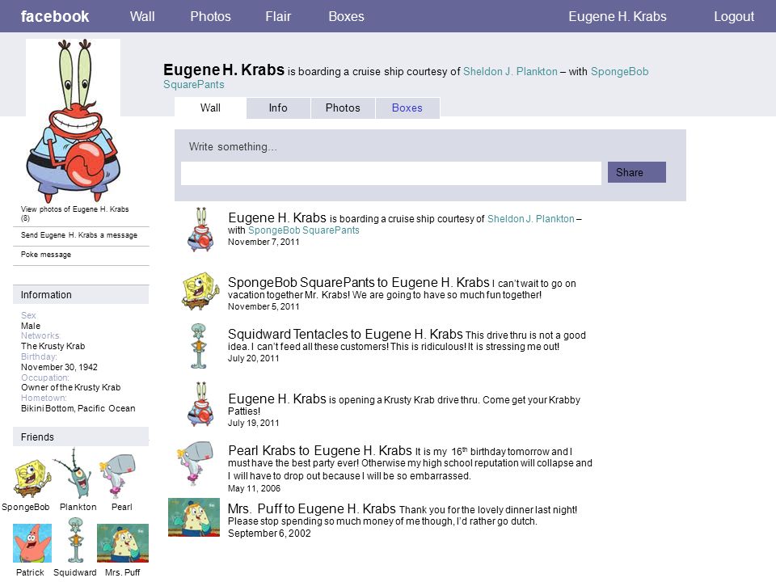Image resolution: width=776 pixels, height=582 pixels.
Task: Click the SpongeBob name under Friends
Action: (26, 507)
